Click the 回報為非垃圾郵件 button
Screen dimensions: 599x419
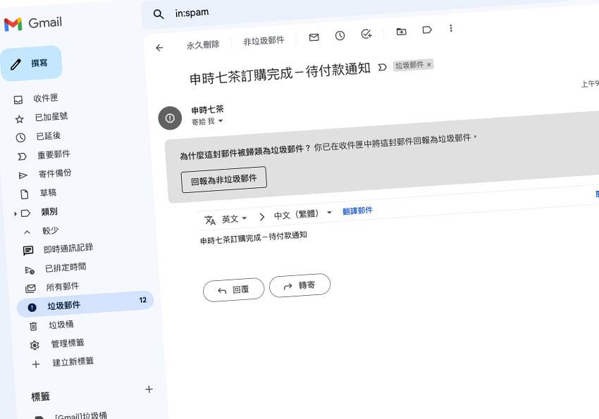pyautogui.click(x=223, y=180)
